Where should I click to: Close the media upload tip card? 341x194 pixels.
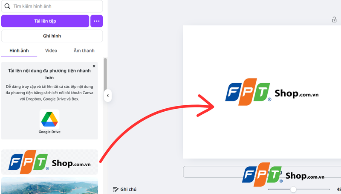[94, 66]
